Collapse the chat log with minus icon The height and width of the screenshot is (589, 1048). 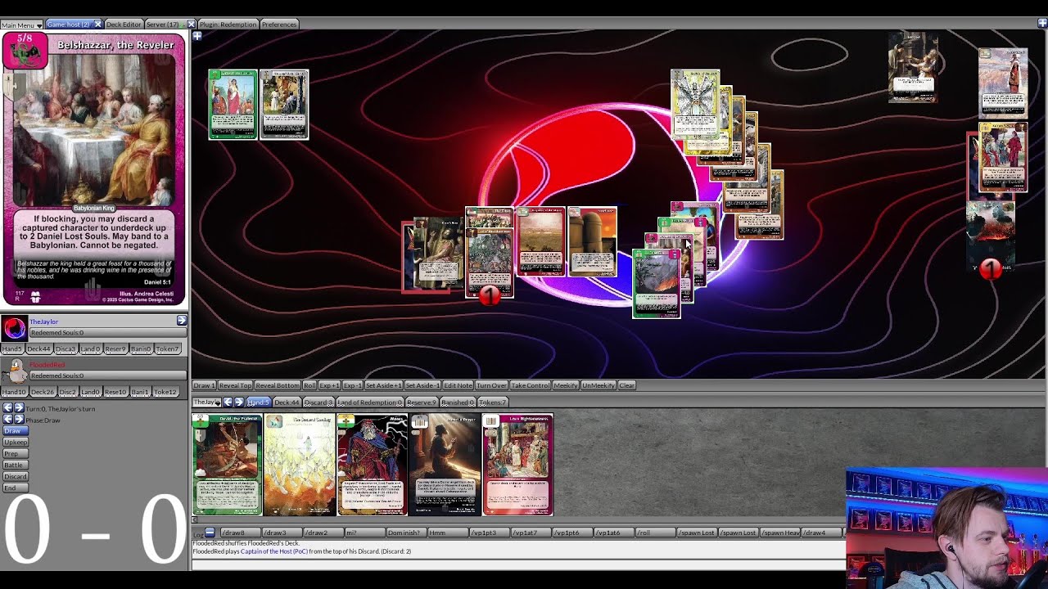[x=210, y=533]
